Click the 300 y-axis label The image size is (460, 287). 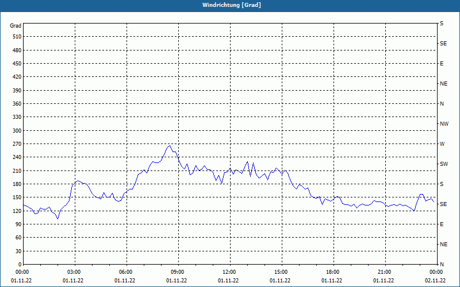(x=17, y=131)
